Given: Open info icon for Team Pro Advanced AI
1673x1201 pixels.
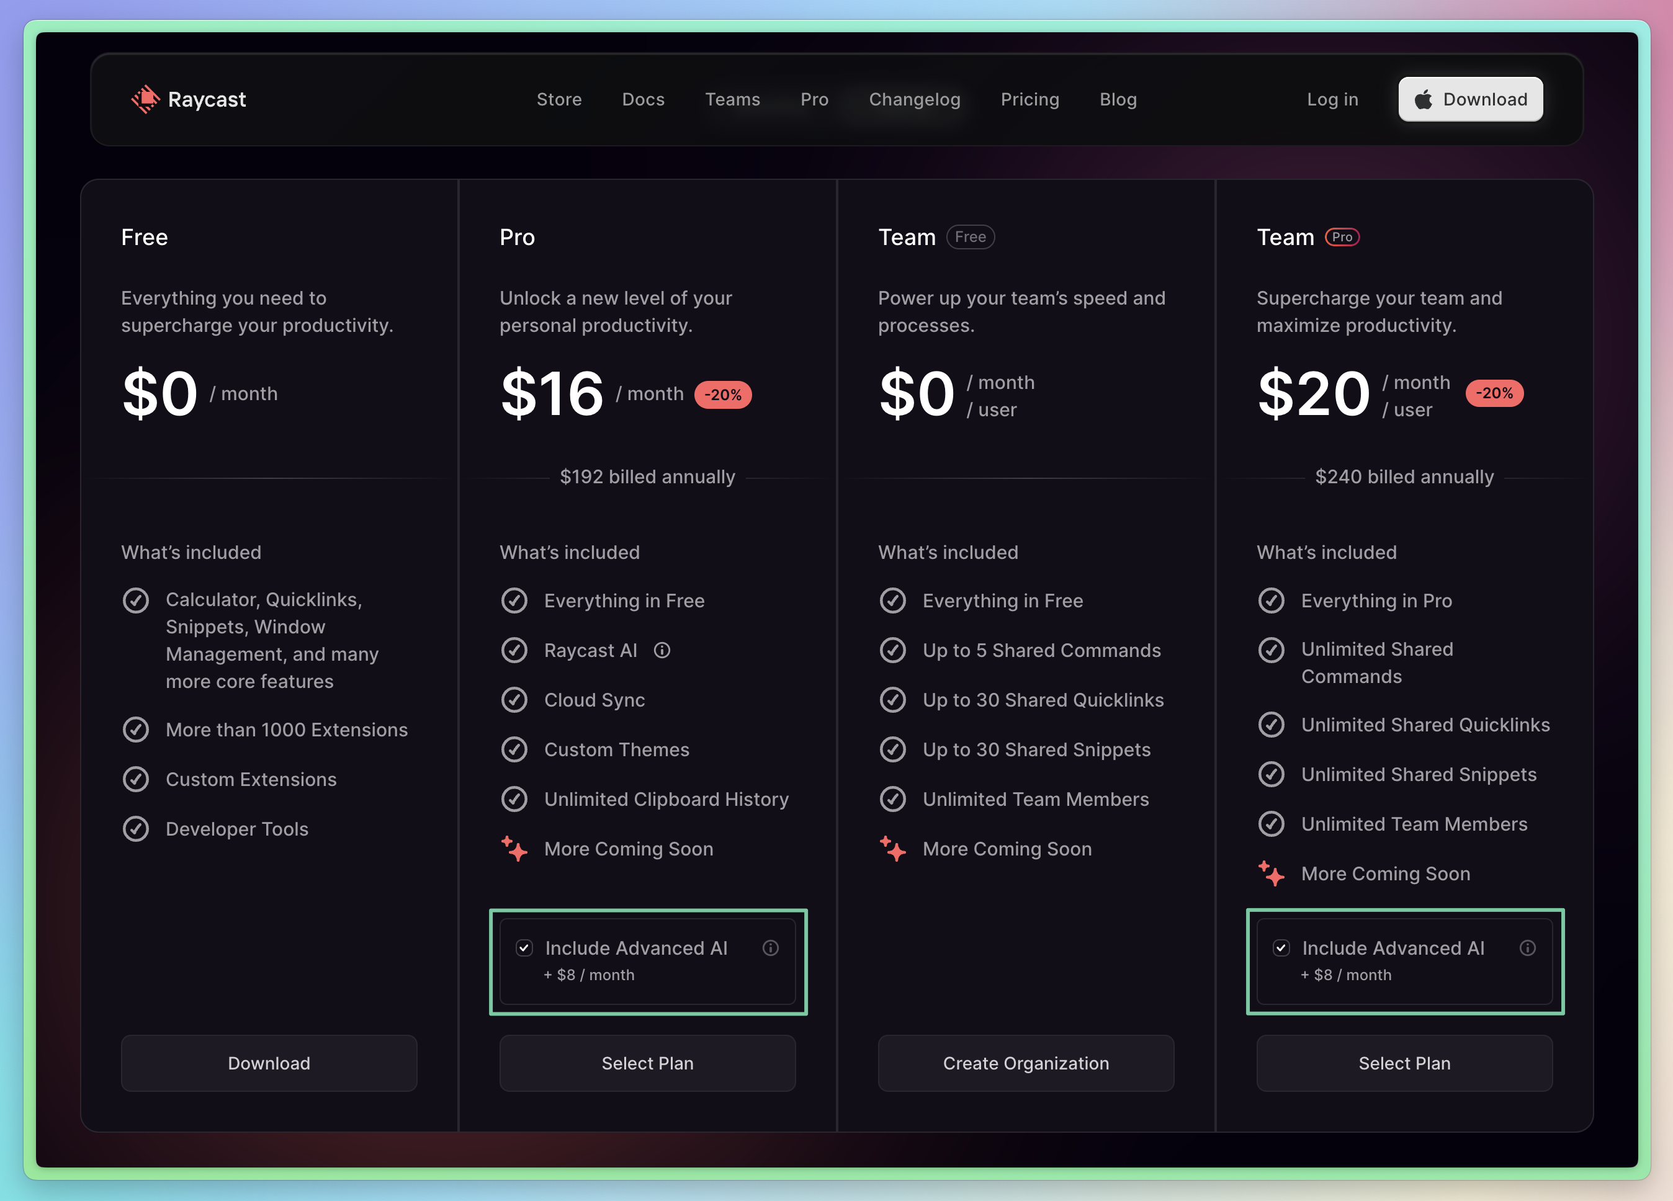Looking at the screenshot, I should point(1528,948).
